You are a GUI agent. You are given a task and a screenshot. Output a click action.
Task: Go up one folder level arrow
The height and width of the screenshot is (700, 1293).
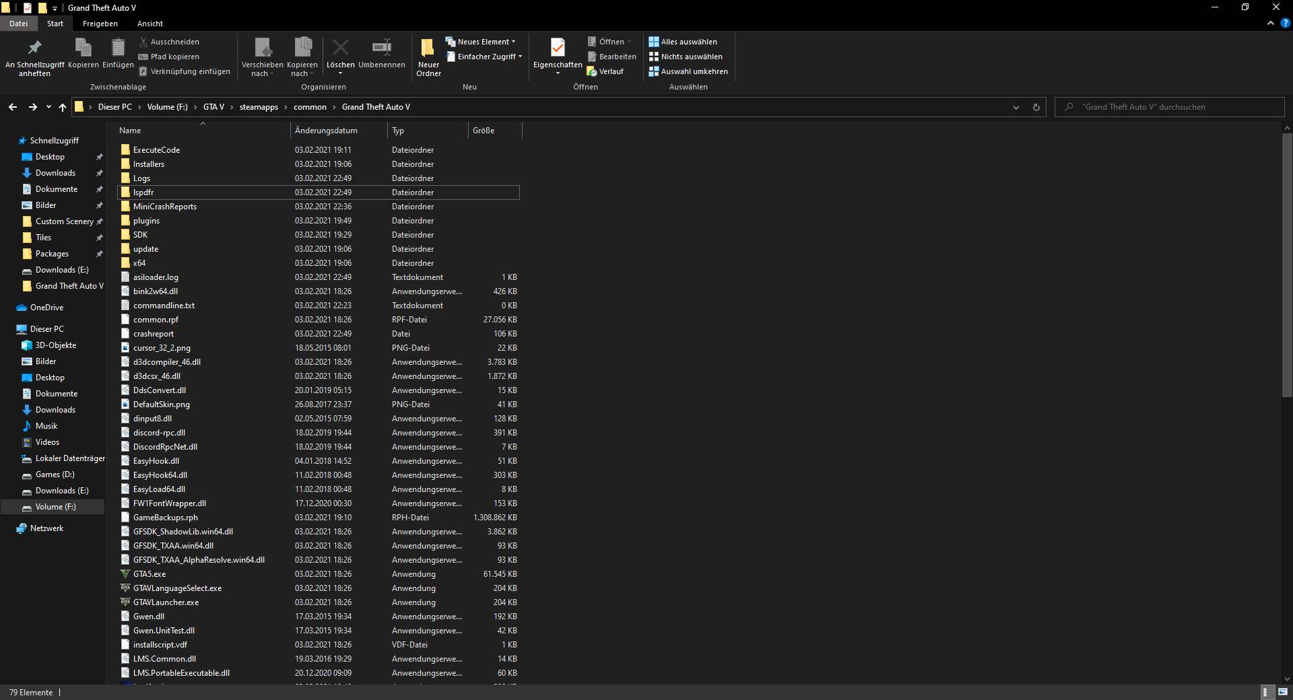(x=63, y=107)
